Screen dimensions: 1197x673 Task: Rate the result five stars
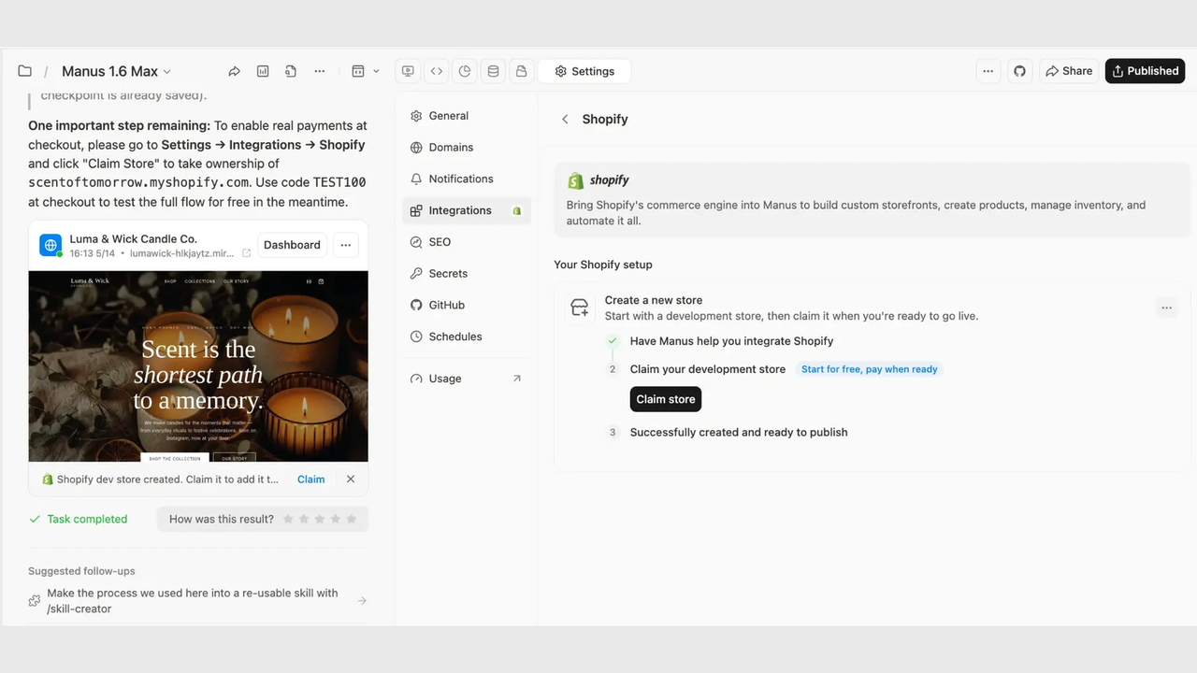click(x=352, y=519)
